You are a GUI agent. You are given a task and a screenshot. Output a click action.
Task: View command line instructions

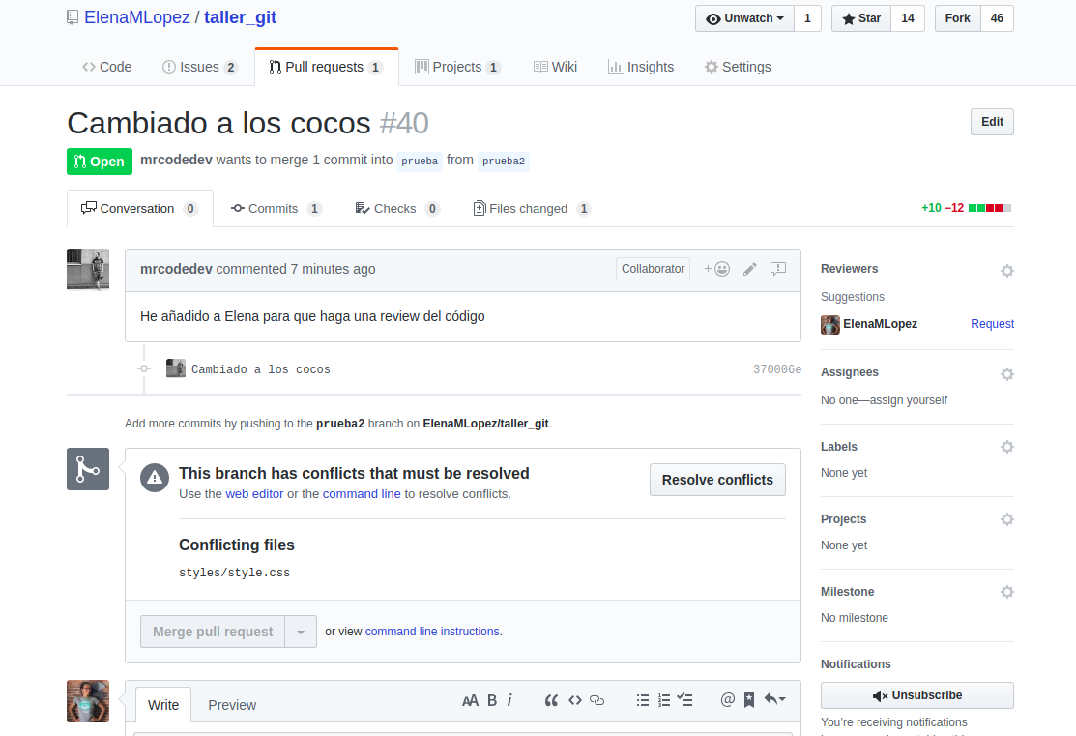click(x=432, y=632)
